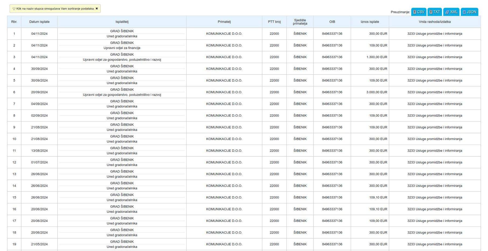Viewport: 488px width, 251px height.
Task: Sort by Vrsta rashoda/izdatka header
Action: pos(434,22)
